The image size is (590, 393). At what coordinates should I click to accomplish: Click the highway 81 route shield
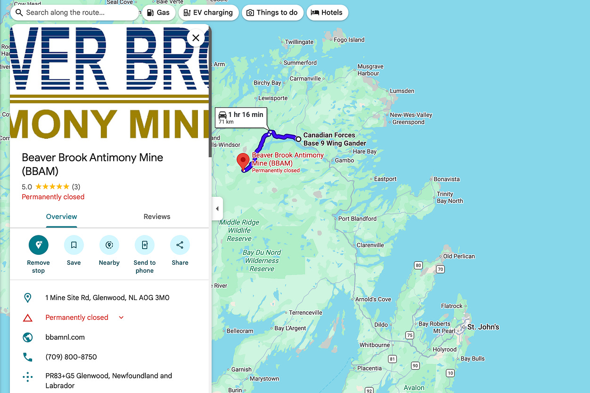click(x=392, y=359)
